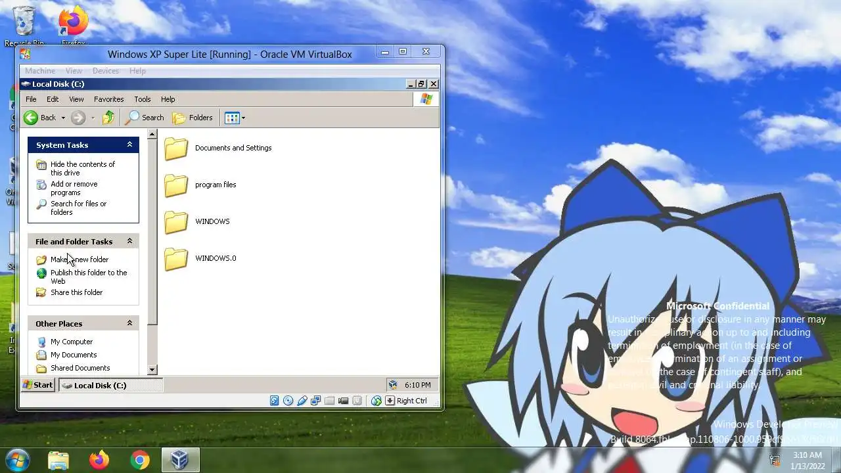Click Hide the contents of this drive
This screenshot has width=841, height=473.
click(x=83, y=168)
